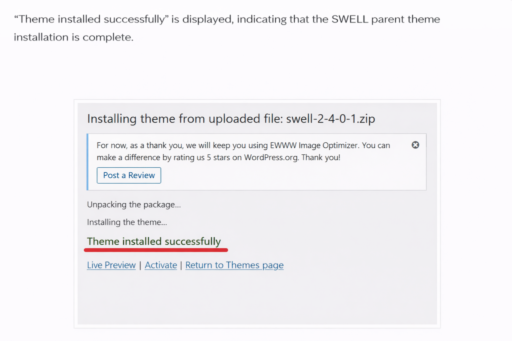Return to Themes page via the link

(x=234, y=265)
